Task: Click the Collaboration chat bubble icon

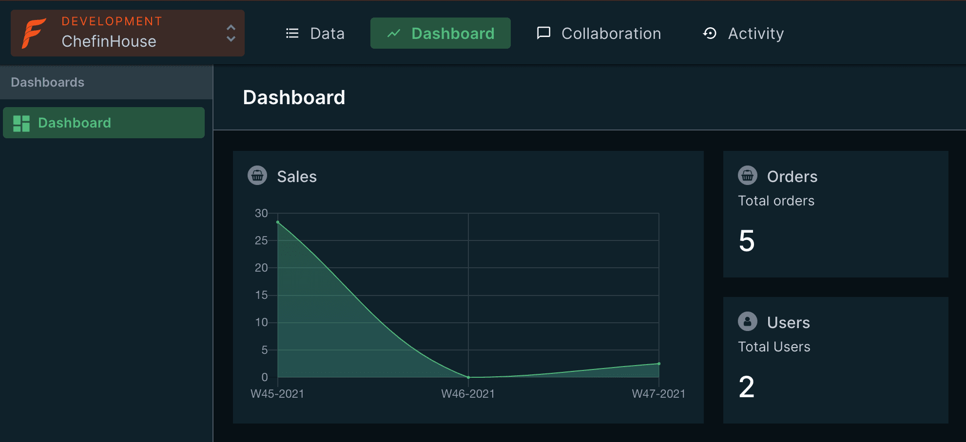Action: 543,33
